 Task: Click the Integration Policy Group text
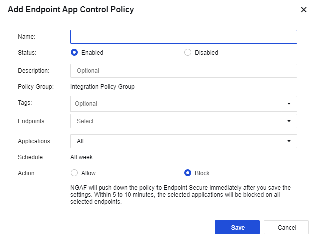102,87
